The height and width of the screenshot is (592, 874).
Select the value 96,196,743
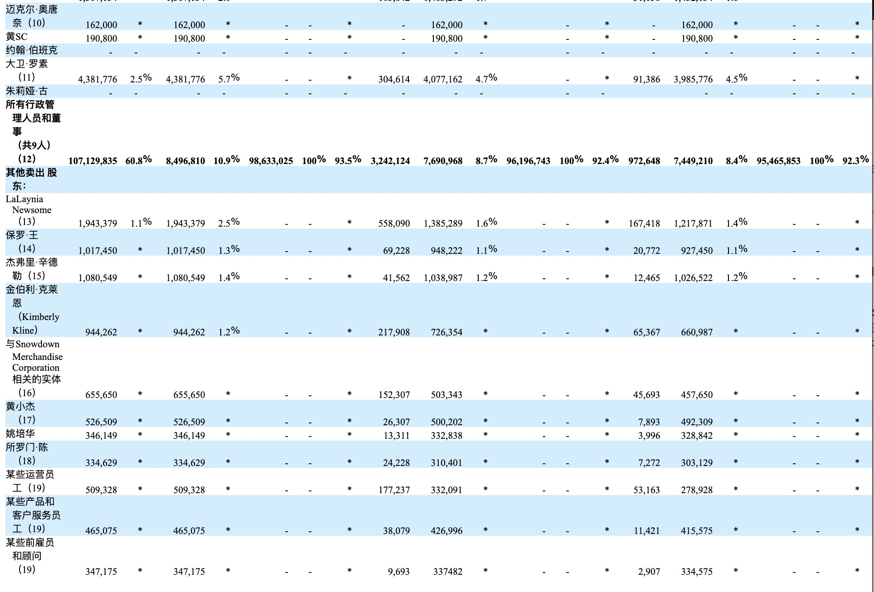tap(529, 161)
